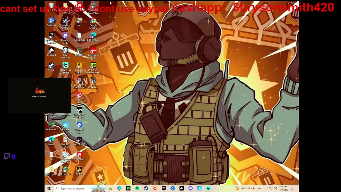341x192 pixels.
Task: Open the network icon in system tray
Action: tap(271, 189)
